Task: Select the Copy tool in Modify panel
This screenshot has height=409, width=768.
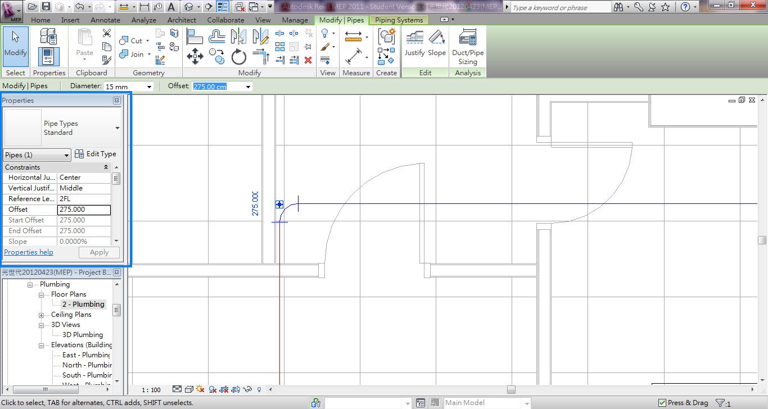Action: pyautogui.click(x=216, y=56)
